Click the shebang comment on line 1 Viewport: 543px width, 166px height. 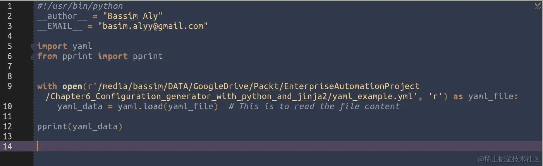tap(80, 6)
